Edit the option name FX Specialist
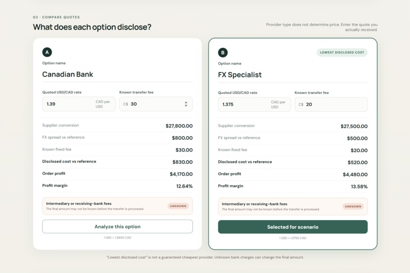 coord(292,75)
